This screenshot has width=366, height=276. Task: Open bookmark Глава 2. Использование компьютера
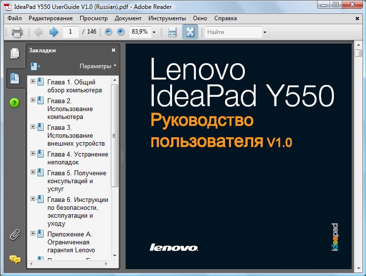(x=70, y=109)
